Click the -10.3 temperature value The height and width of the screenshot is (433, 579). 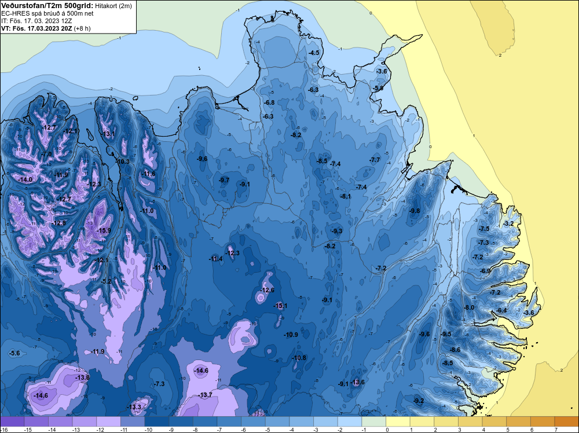coord(123,162)
